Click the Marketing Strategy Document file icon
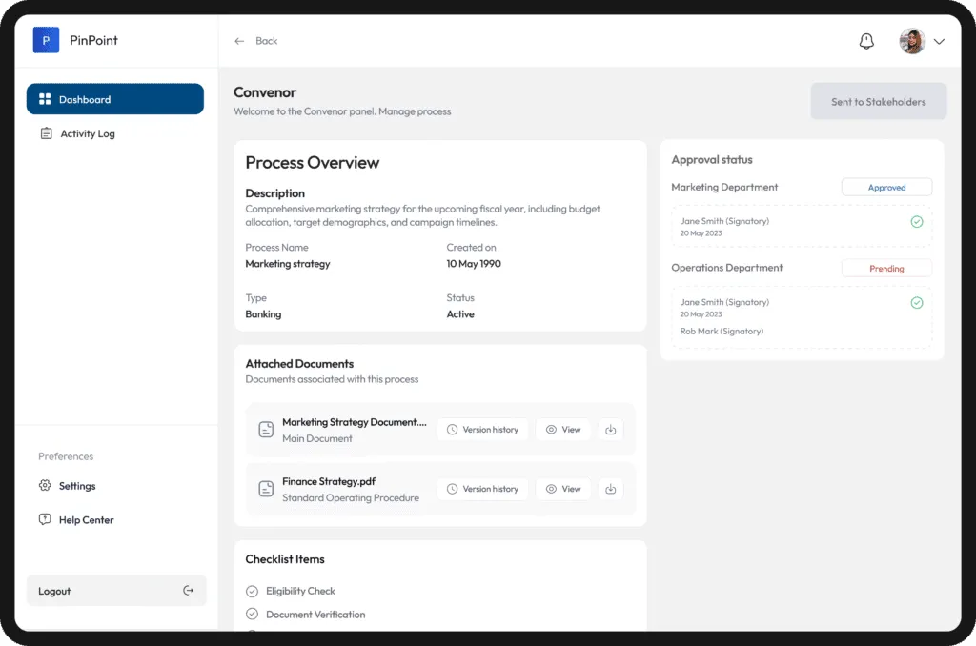 click(267, 430)
